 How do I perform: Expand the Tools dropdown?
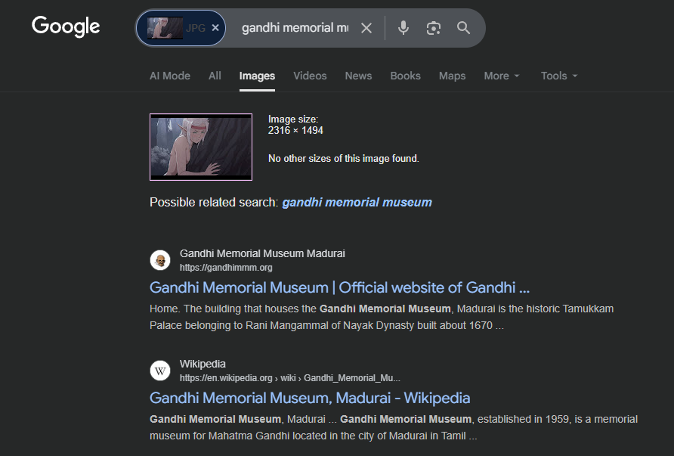(x=559, y=76)
